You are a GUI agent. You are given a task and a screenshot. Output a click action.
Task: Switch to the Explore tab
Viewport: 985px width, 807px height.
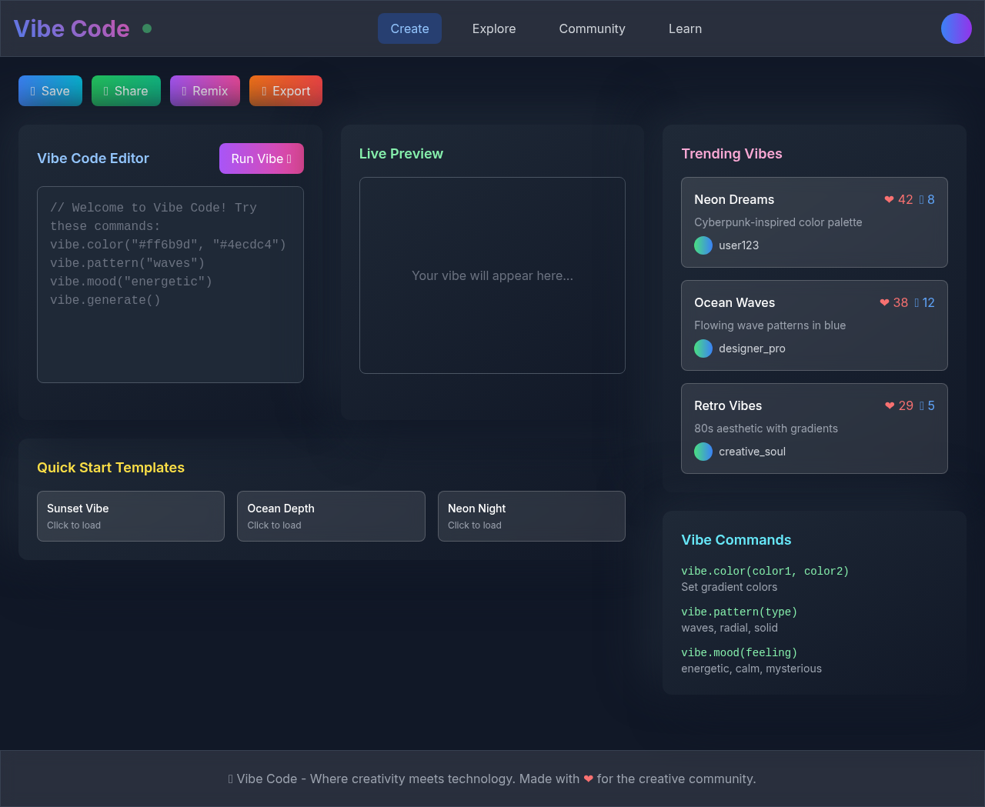493,28
